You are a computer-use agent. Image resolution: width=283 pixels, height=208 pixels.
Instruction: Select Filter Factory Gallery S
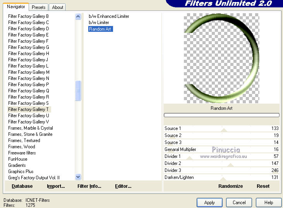[29, 103]
